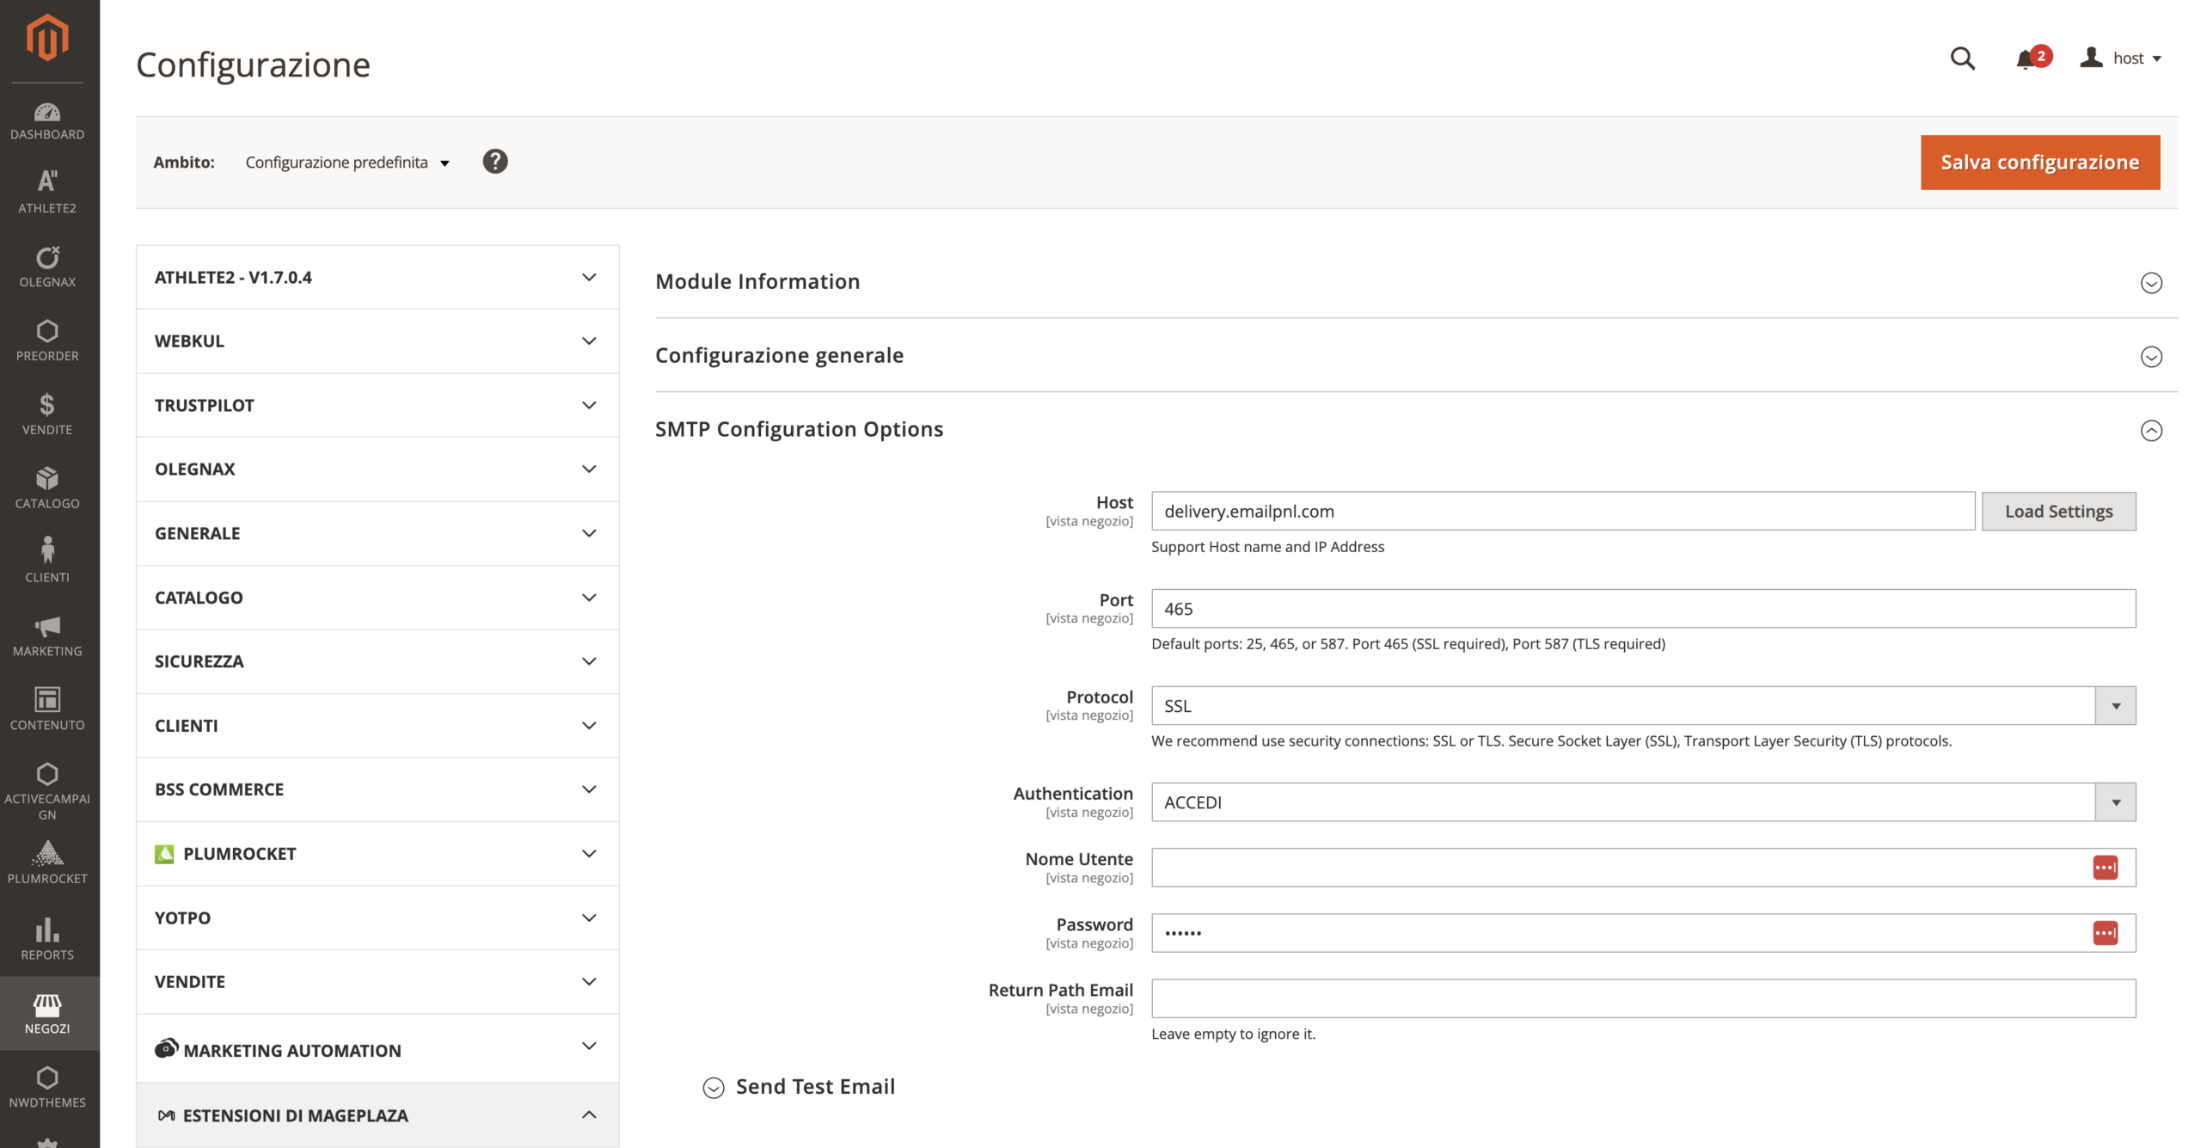Click the notifications bell icon

coord(2026,58)
